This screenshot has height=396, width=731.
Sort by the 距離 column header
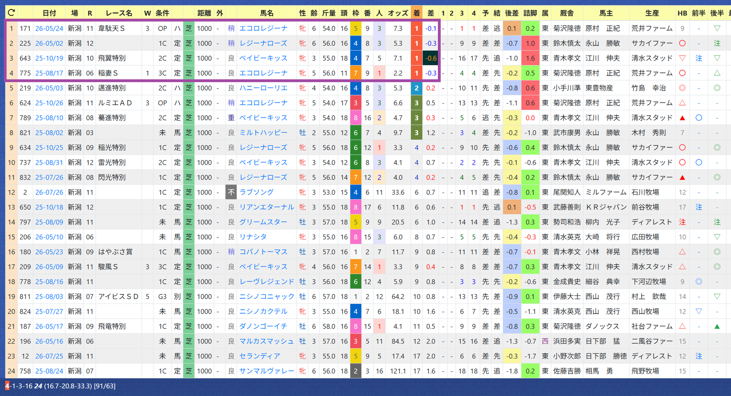click(204, 13)
